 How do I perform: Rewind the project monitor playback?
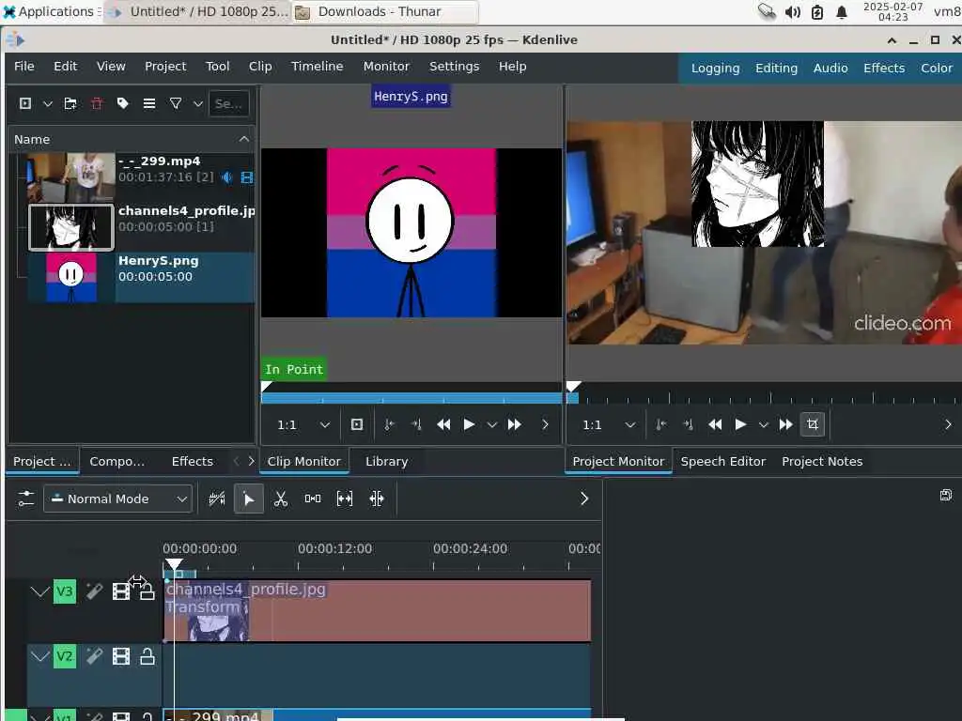pos(715,425)
